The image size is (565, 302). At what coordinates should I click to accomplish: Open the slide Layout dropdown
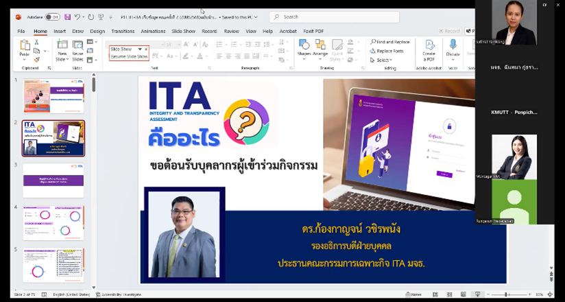point(92,42)
